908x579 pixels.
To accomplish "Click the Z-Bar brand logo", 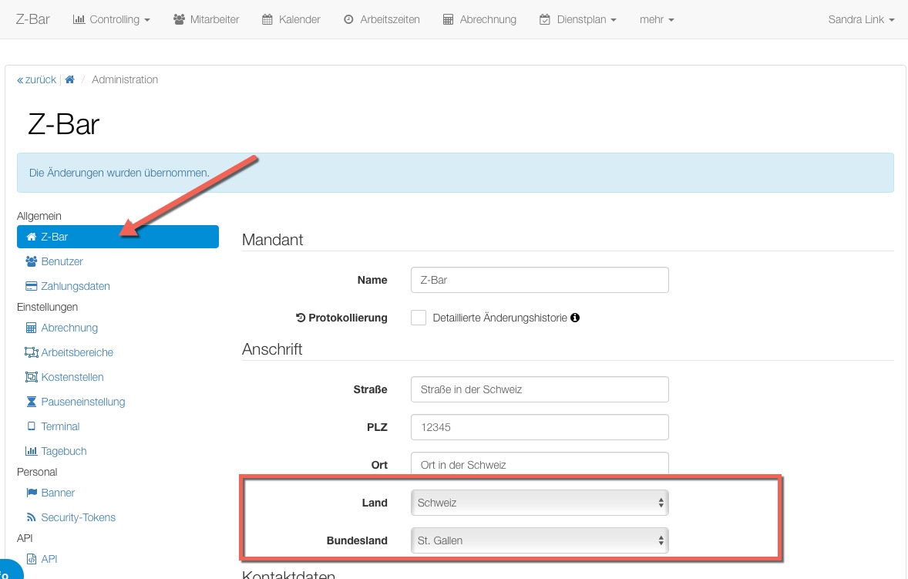I will click(33, 19).
